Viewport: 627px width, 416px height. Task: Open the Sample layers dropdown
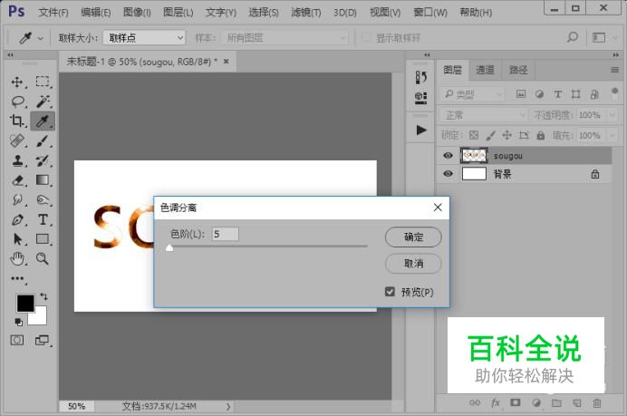(x=285, y=37)
